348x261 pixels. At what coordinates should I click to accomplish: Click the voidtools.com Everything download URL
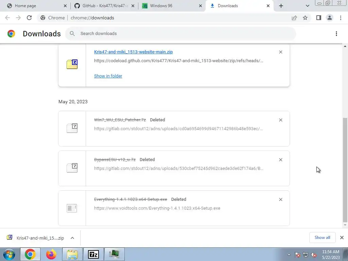point(157,208)
